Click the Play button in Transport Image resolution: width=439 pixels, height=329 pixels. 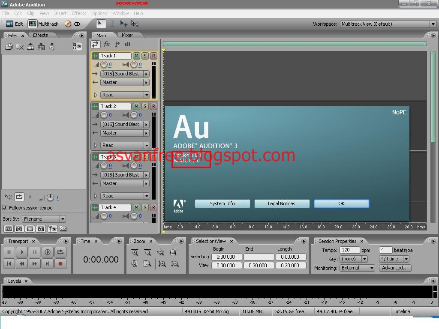[22, 252]
